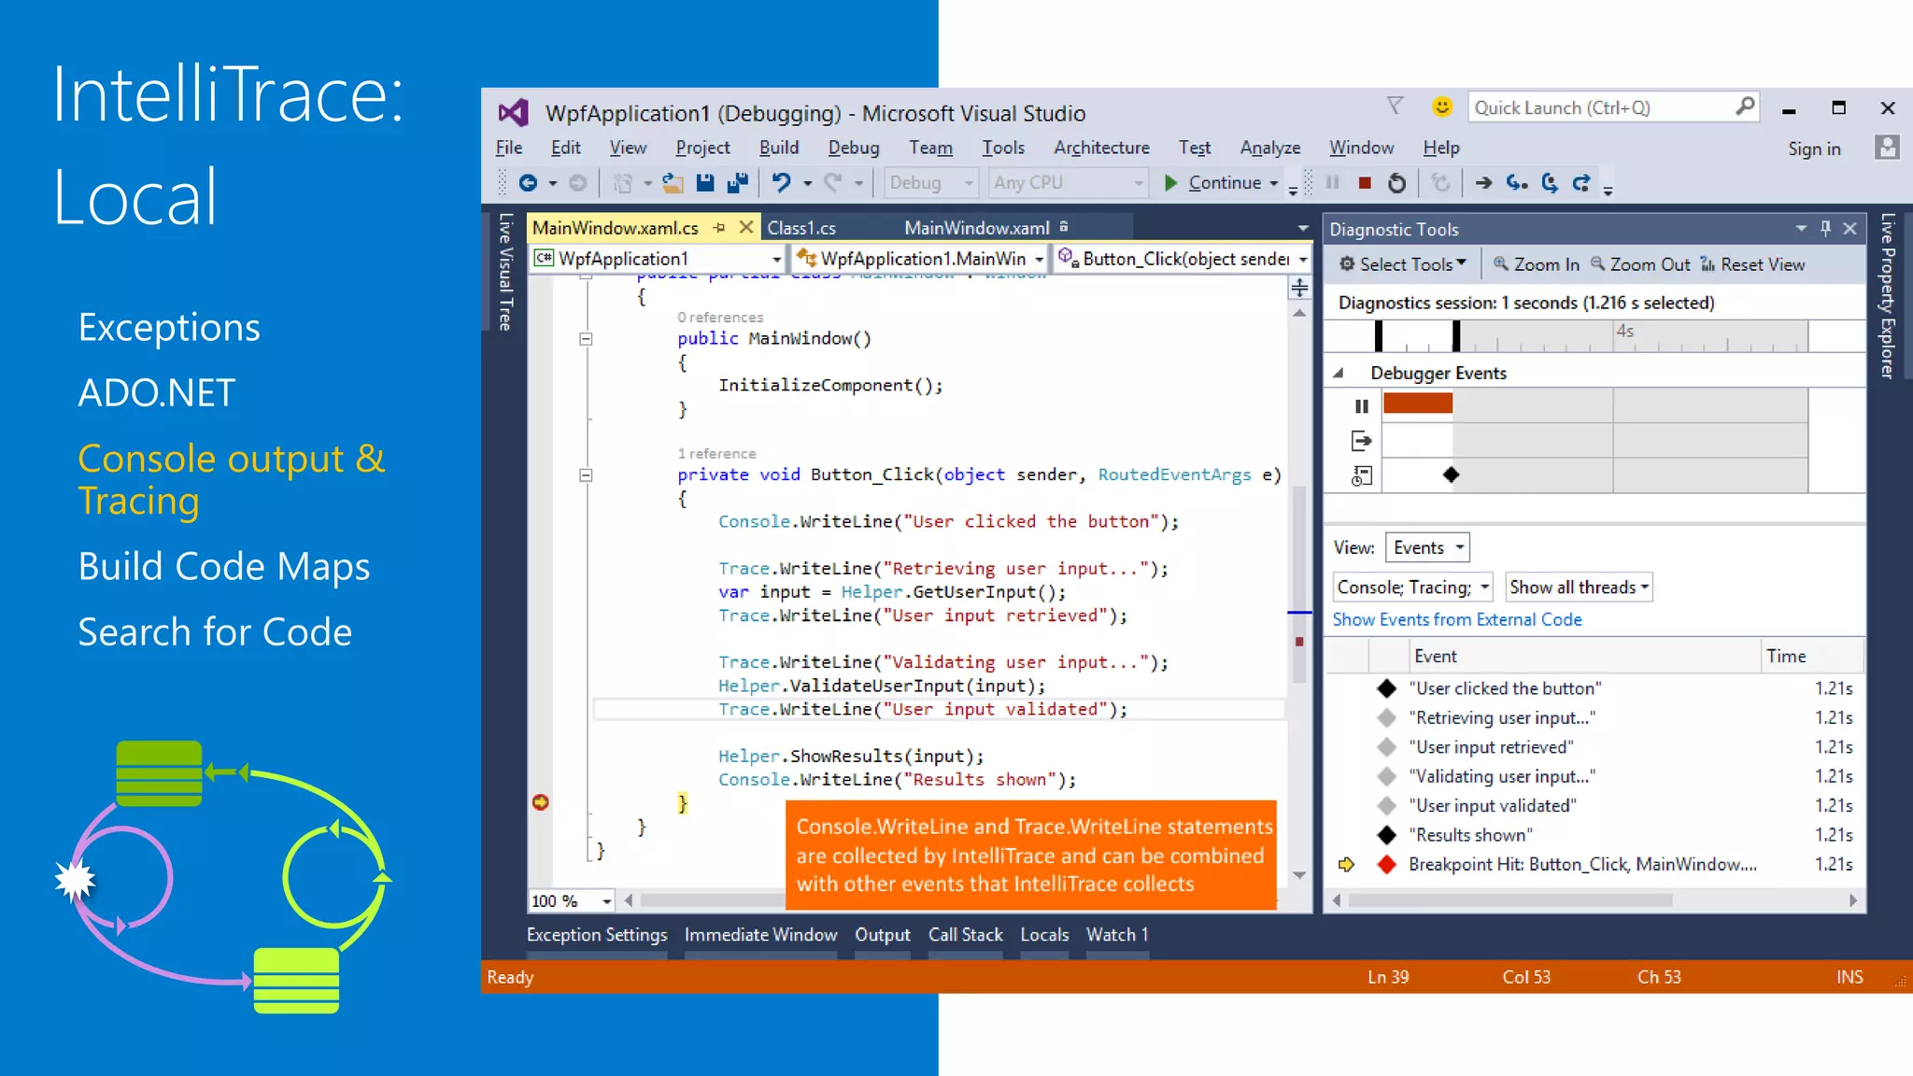The height and width of the screenshot is (1076, 1913).
Task: Open the Diagnostic Tools window options arrow
Action: click(1800, 229)
